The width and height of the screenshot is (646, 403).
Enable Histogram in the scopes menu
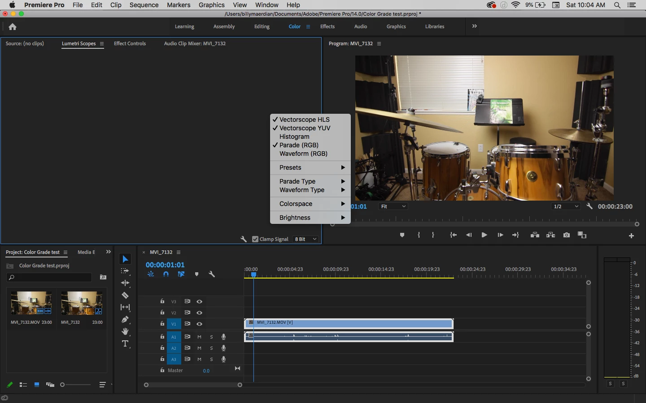click(x=294, y=137)
